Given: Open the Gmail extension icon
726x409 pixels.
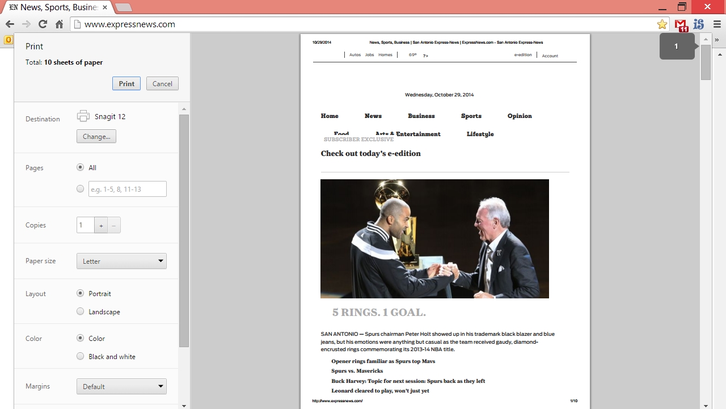Looking at the screenshot, I should point(681,24).
